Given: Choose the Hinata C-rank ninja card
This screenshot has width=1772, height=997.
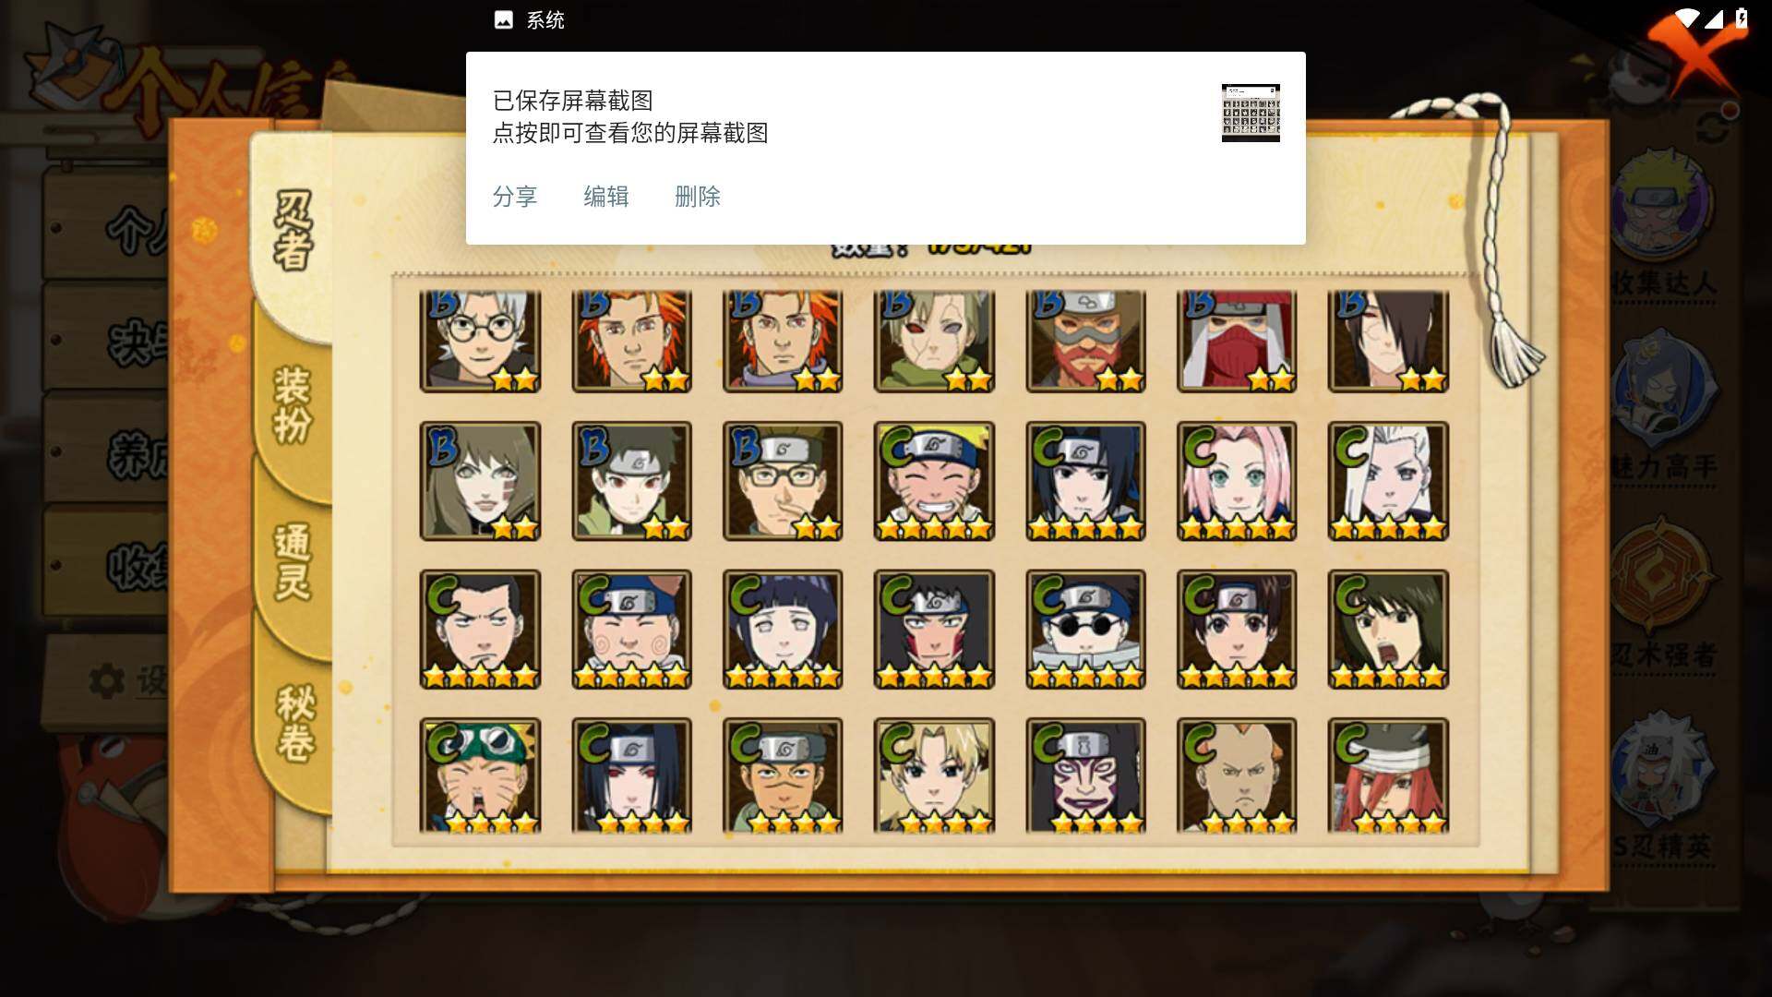Looking at the screenshot, I should click(x=783, y=629).
